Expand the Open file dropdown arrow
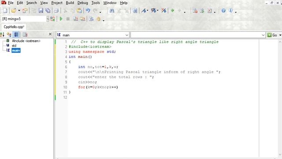The height and width of the screenshot is (159, 282). 19,11
